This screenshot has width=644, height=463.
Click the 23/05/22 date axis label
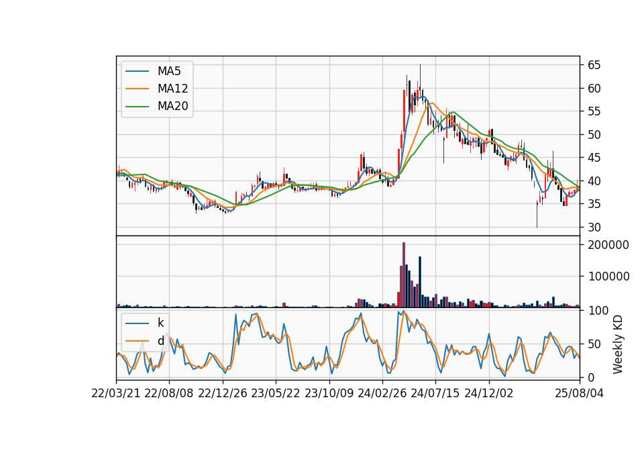276,393
